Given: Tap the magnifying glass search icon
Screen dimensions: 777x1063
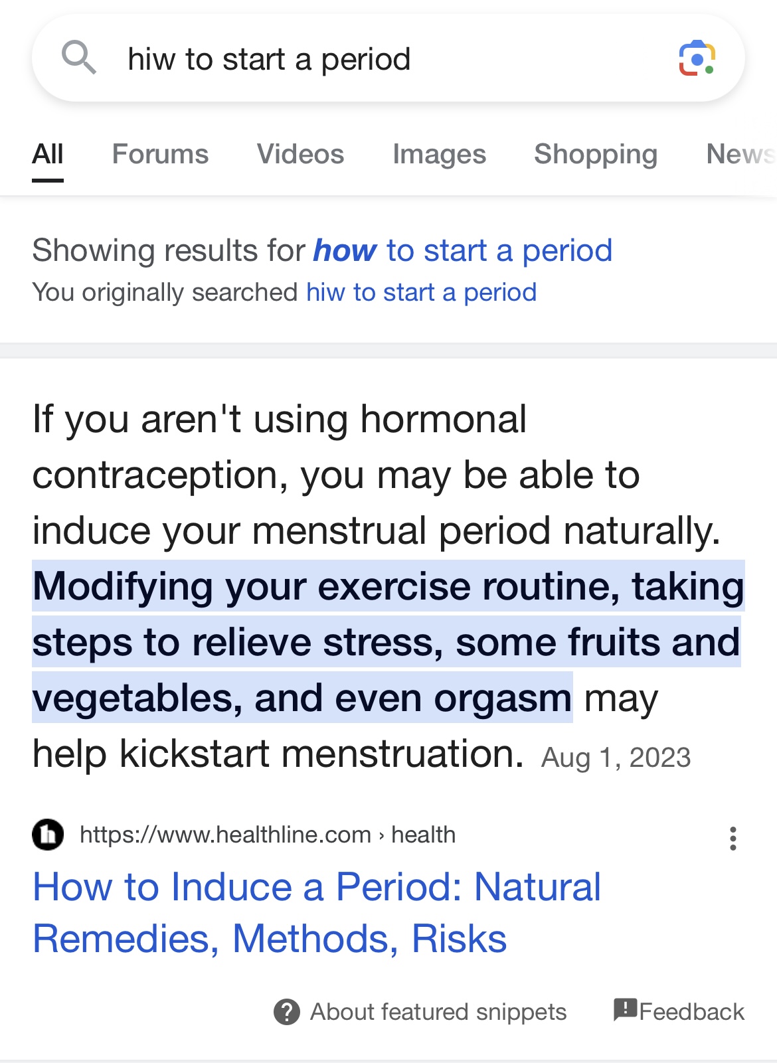Looking at the screenshot, I should click(x=78, y=58).
